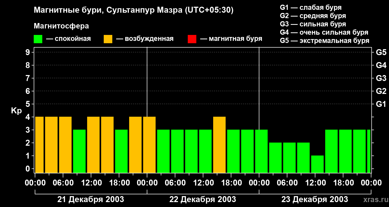Viewport: 389px width, 207px height.
Task: Click the narrow last green bar at right edge
Action: (369, 151)
